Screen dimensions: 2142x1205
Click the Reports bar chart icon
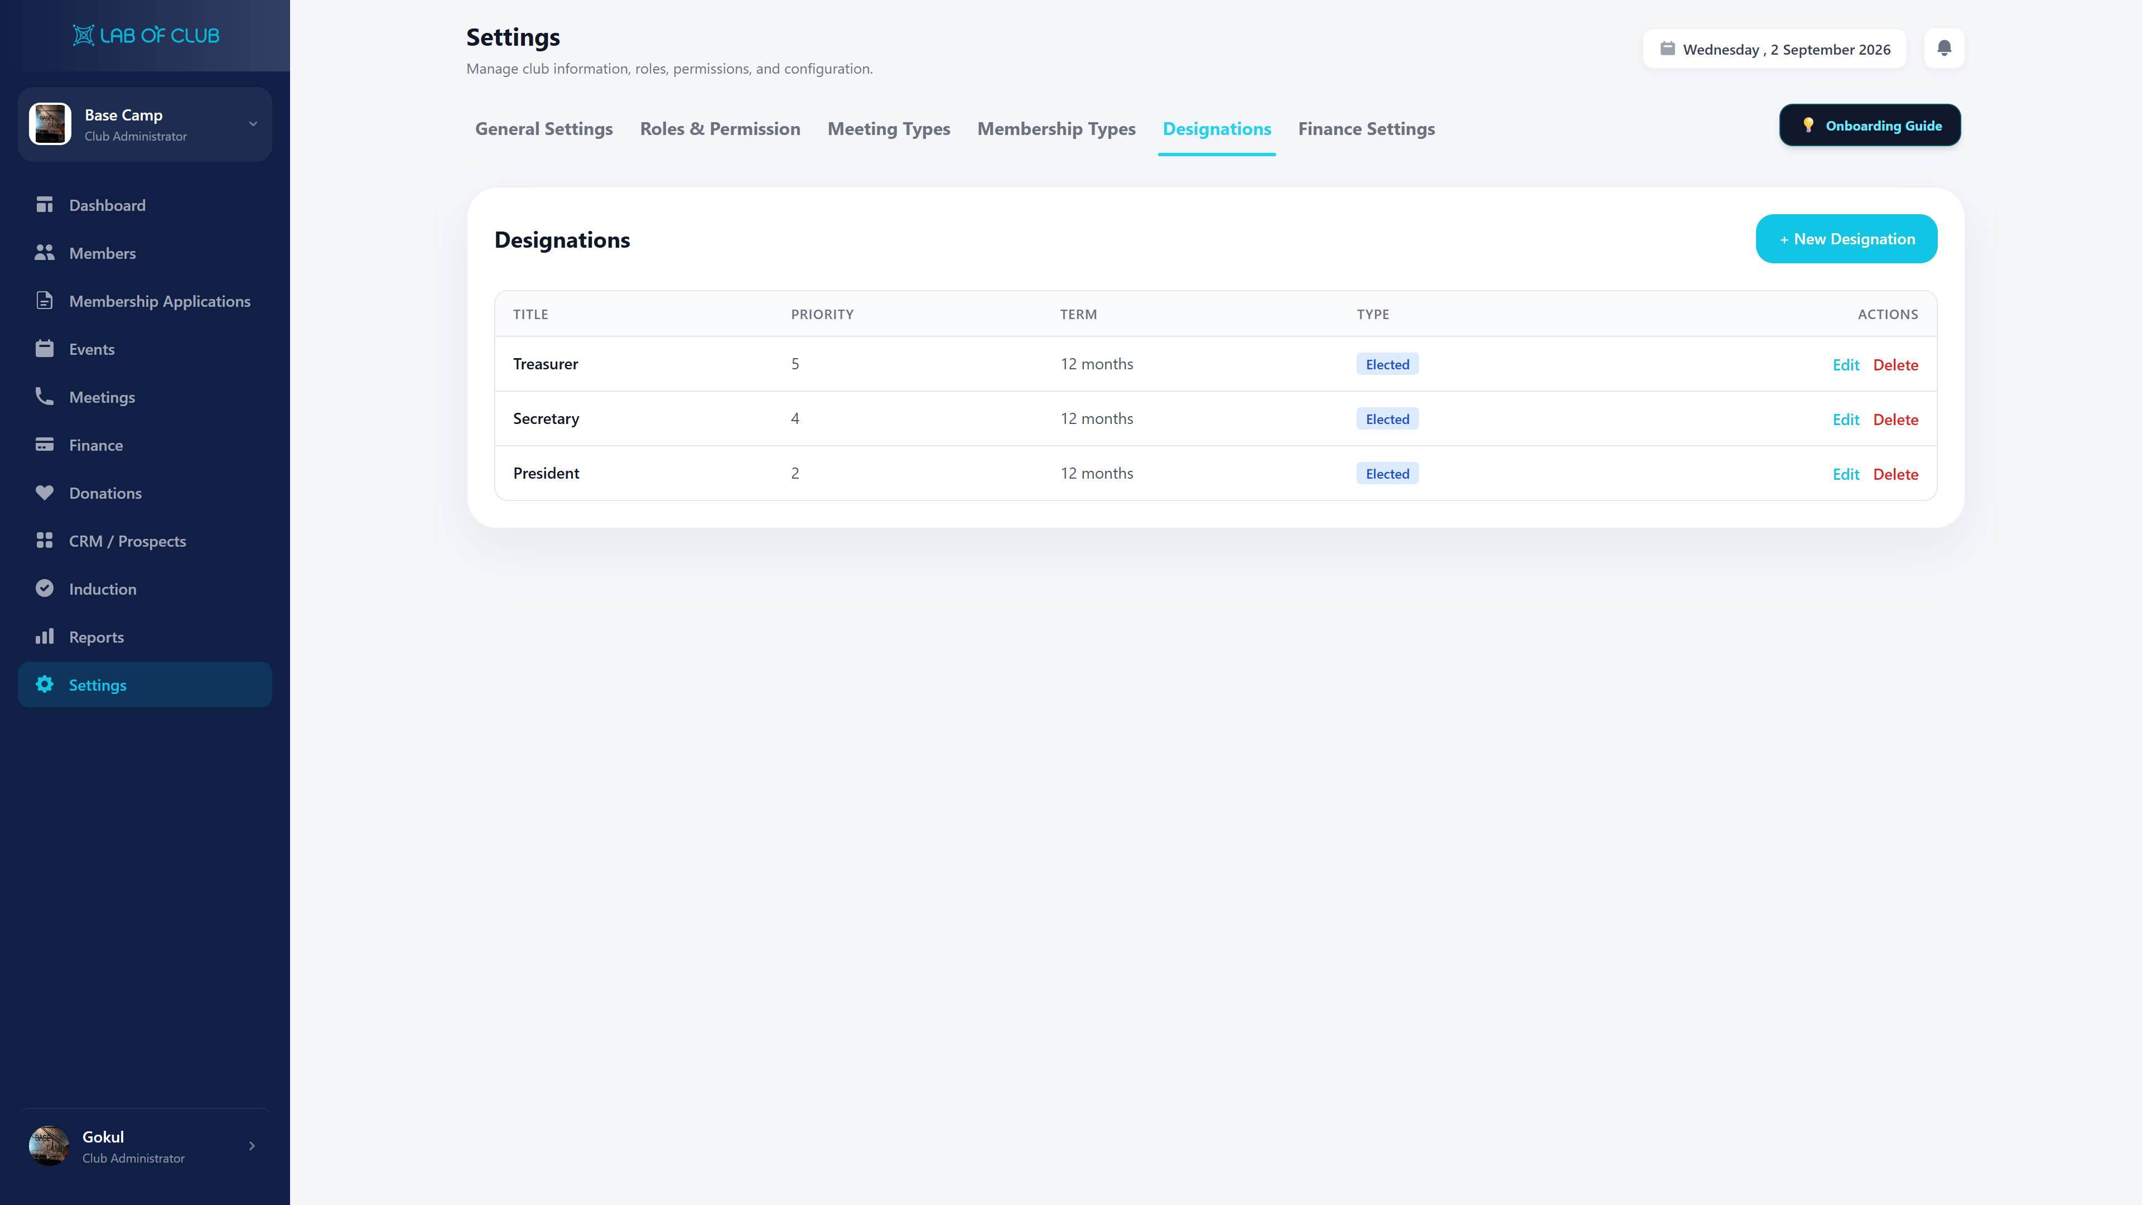click(x=45, y=636)
